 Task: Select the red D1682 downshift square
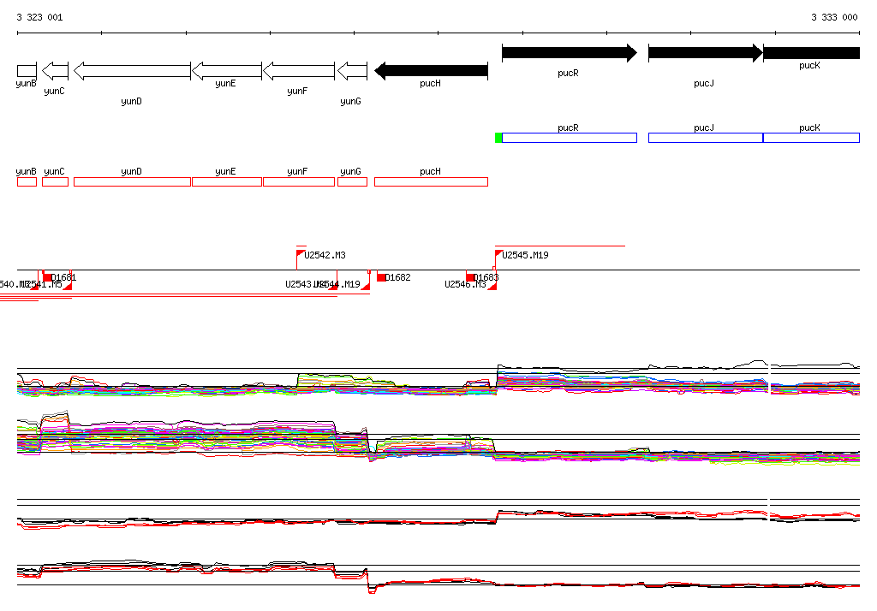tap(381, 277)
